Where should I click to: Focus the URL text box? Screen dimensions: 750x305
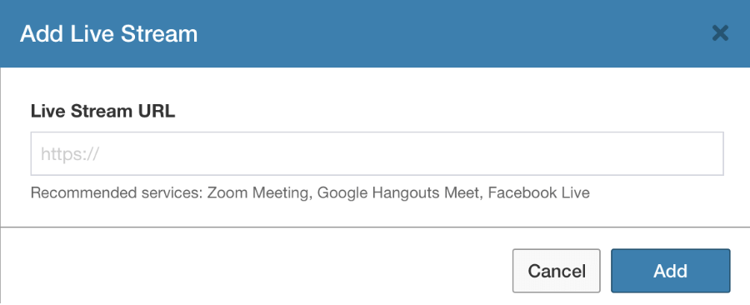377,154
